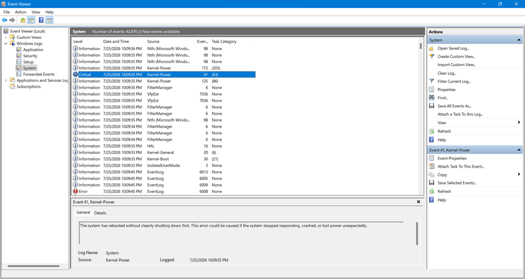Click the Filter Current Log funnel icon

coord(431,81)
